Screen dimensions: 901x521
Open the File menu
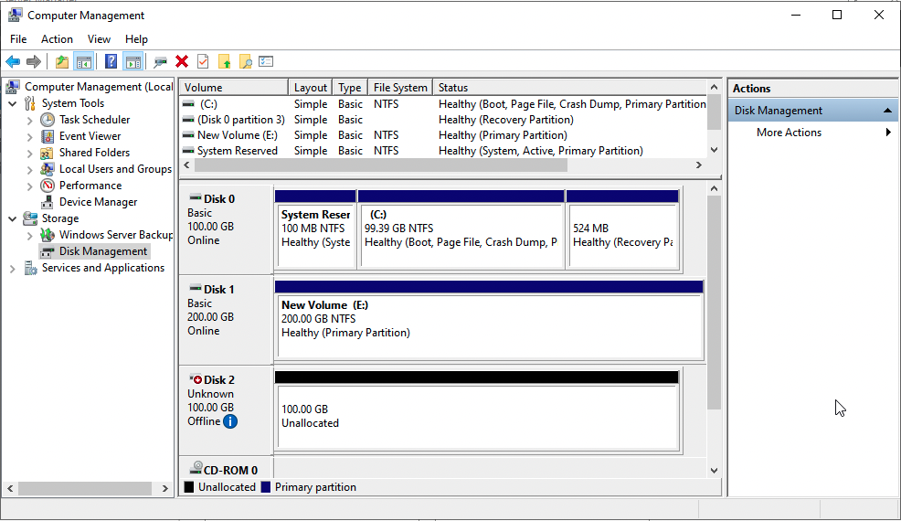point(18,39)
